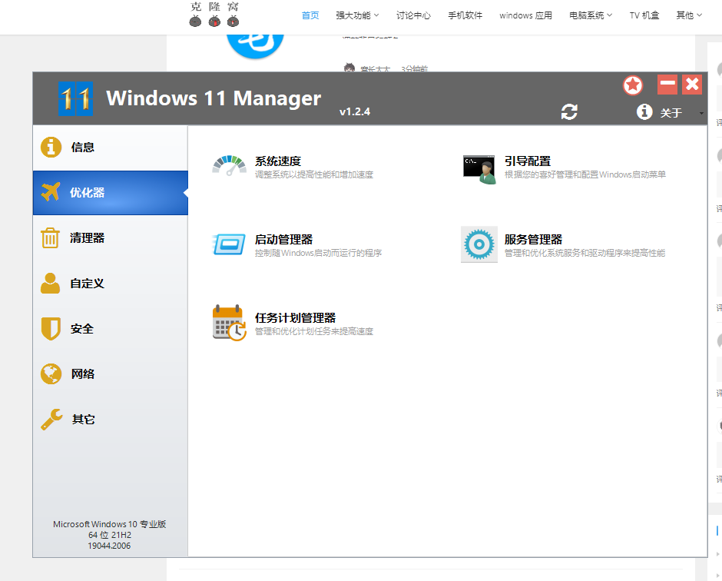Screen dimensions: 722x581
Task: Click the person icon for 自定义
Action: point(50,283)
